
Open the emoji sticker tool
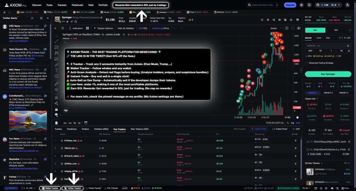click(x=56, y=76)
